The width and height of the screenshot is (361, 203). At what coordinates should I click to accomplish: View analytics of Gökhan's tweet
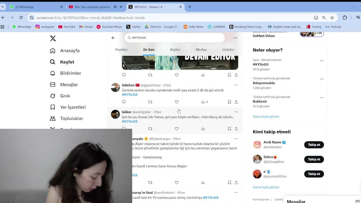pos(204,102)
